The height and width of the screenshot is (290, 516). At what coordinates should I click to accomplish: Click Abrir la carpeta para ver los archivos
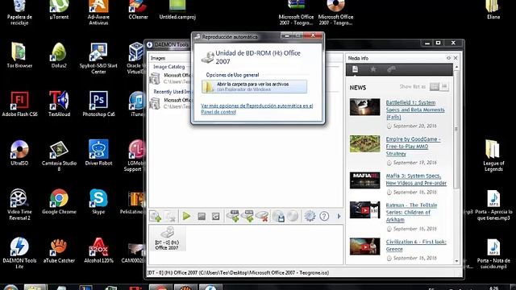click(255, 86)
